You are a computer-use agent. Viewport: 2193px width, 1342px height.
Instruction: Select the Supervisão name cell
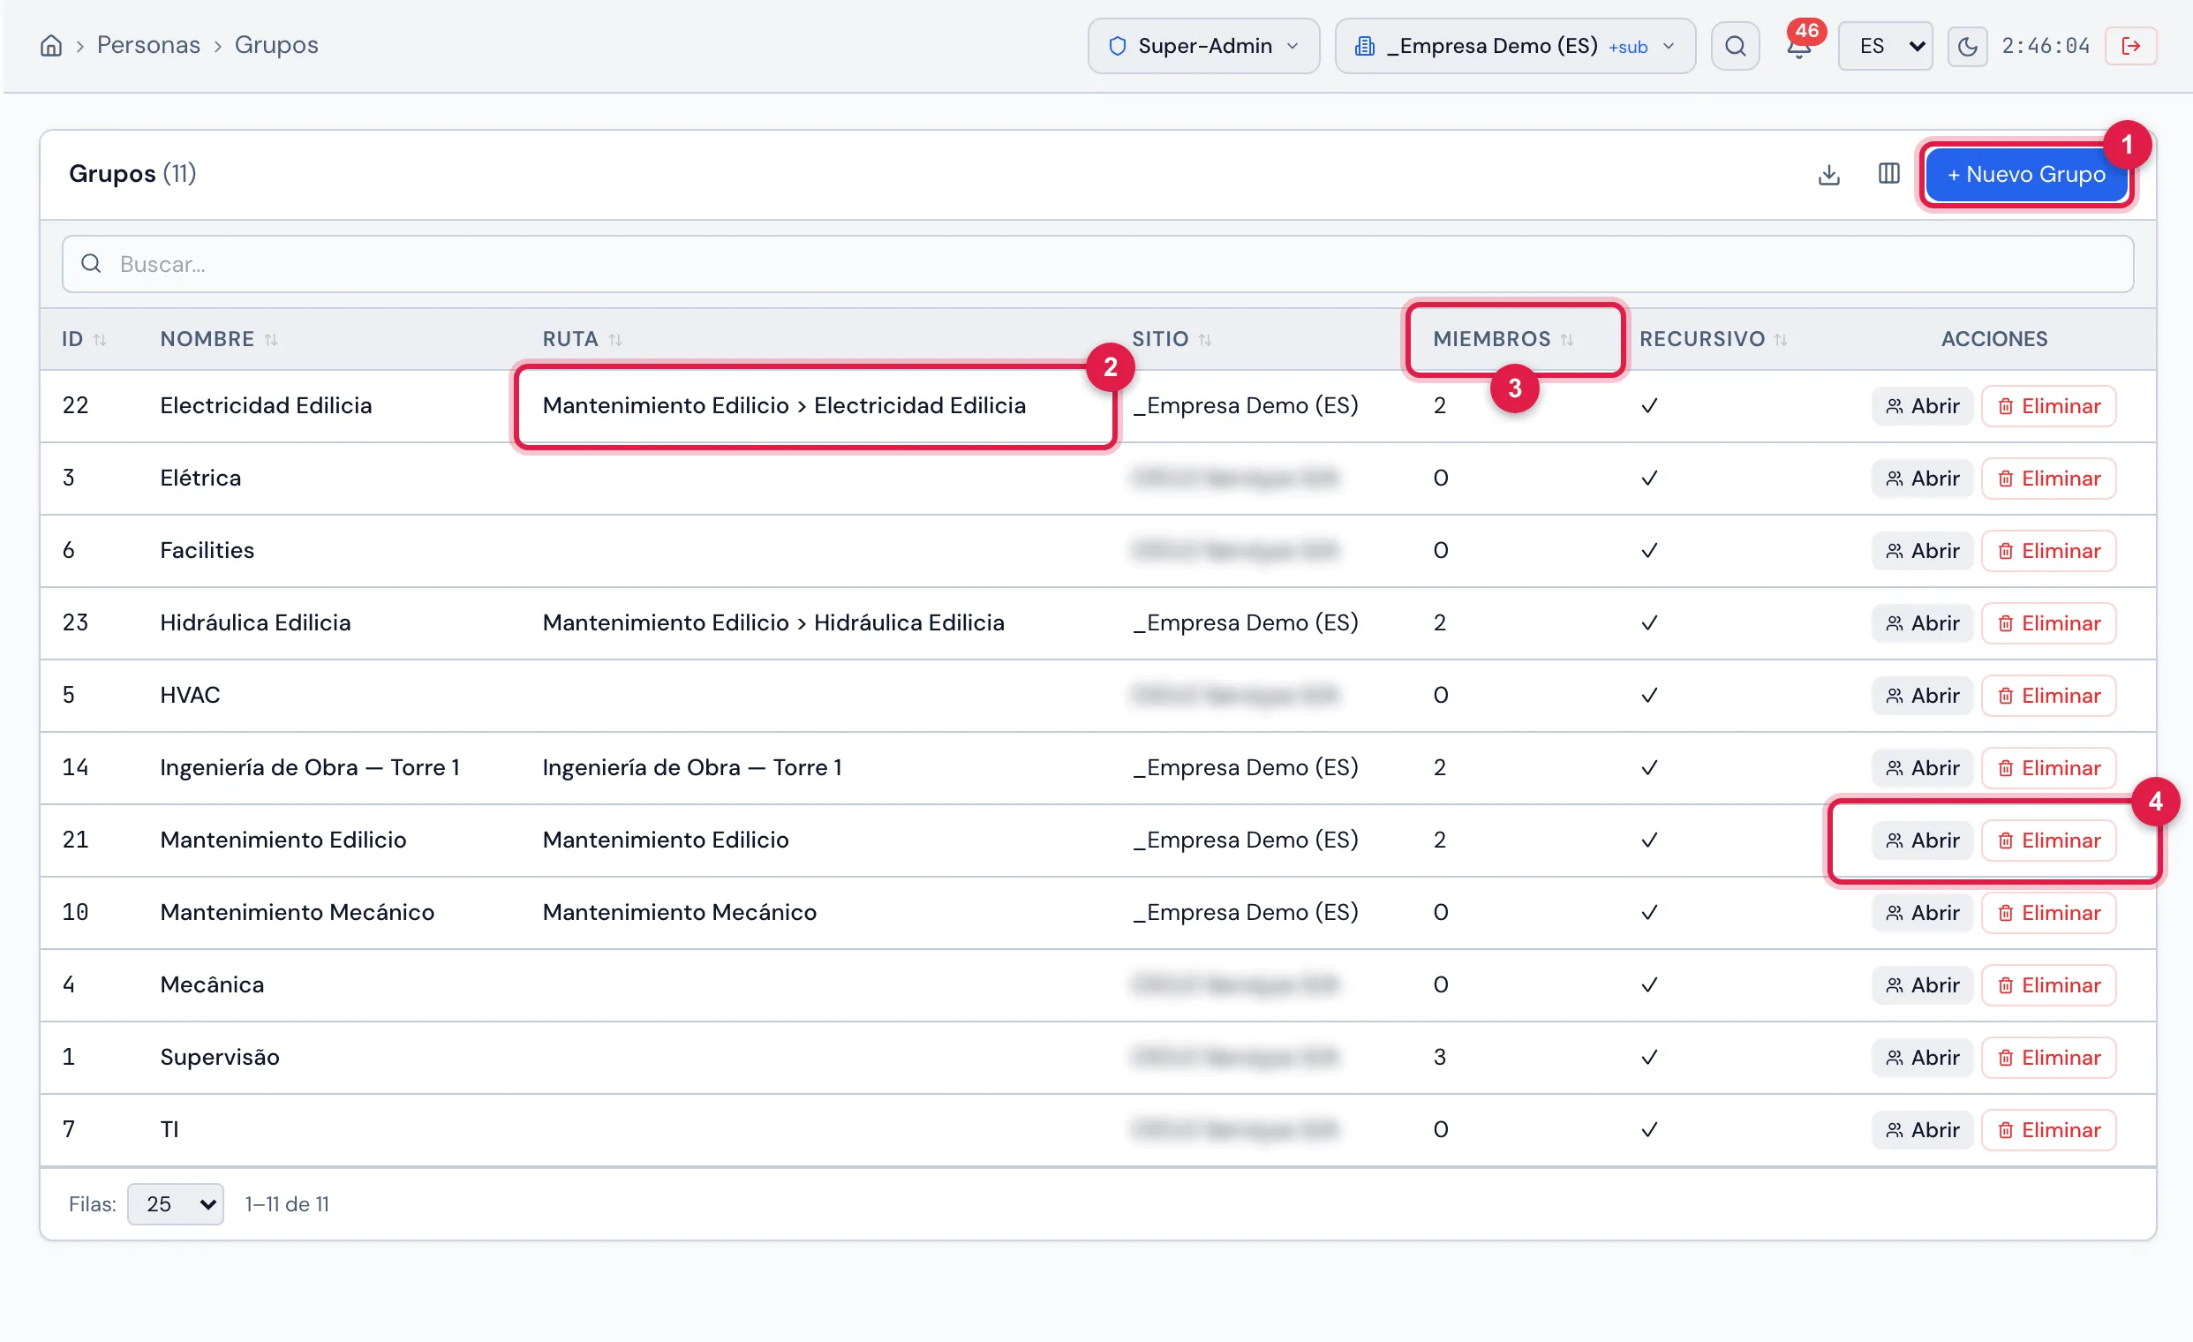point(220,1057)
